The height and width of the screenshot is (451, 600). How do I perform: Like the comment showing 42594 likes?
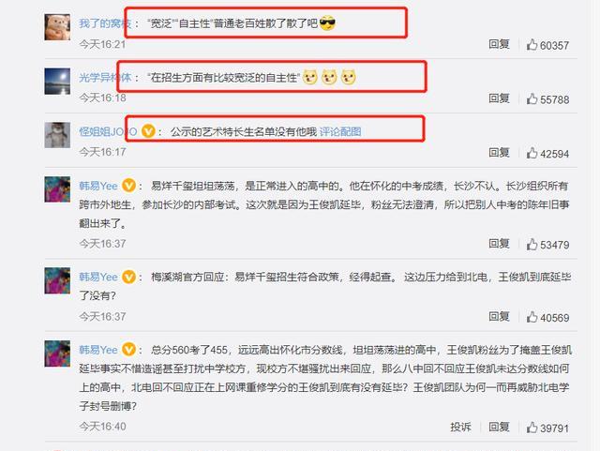pos(532,153)
